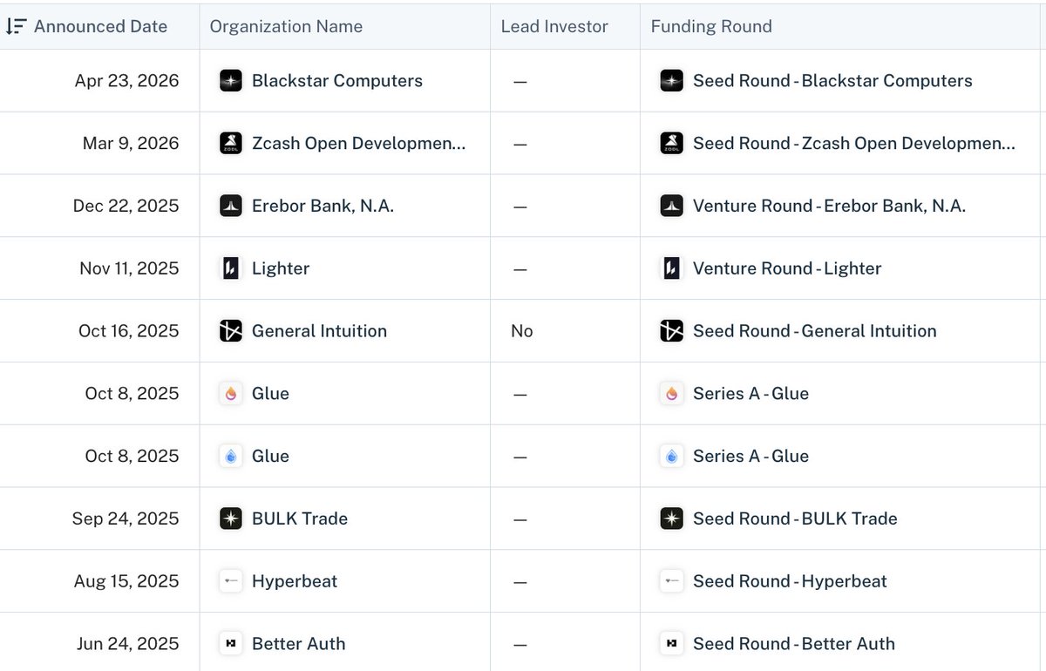
Task: Click the Zcash Open Development organization logo
Action: coord(231,144)
